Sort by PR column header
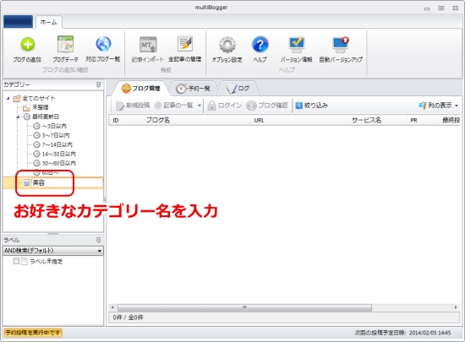This screenshot has height=342, width=465. [x=422, y=120]
